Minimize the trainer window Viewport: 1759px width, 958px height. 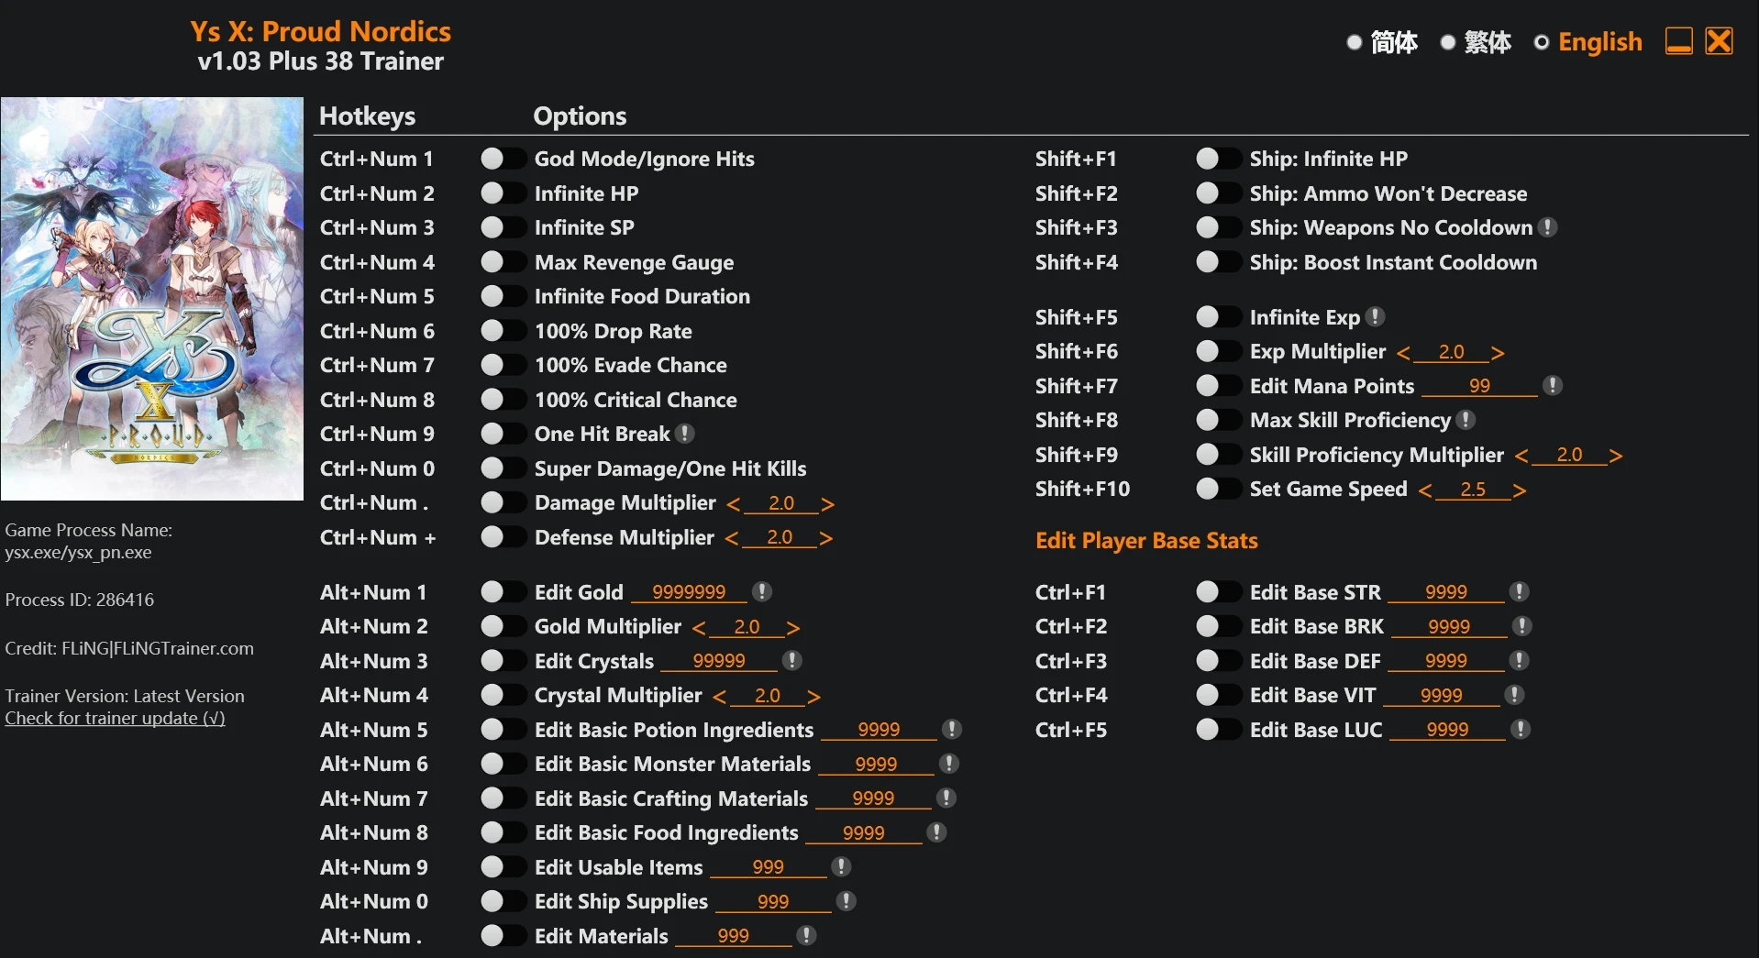click(1678, 42)
